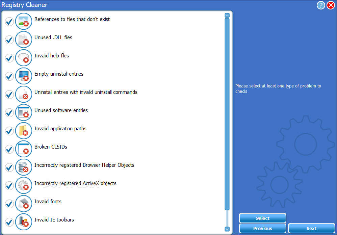Screen dimensions: 337x235
Task: Select 'Incorrectly registered ActiveX objects' text
Action: (75, 183)
